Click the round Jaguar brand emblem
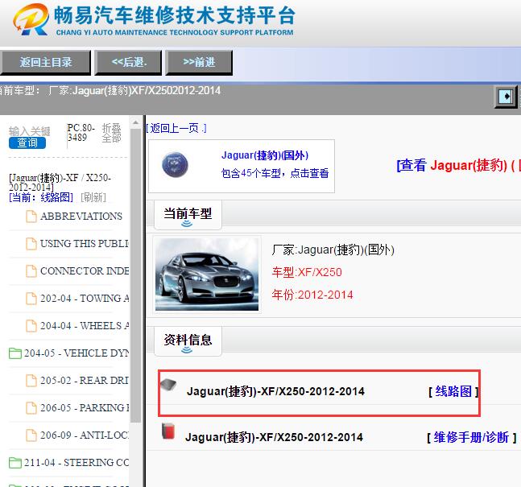The image size is (521, 487). coord(175,165)
